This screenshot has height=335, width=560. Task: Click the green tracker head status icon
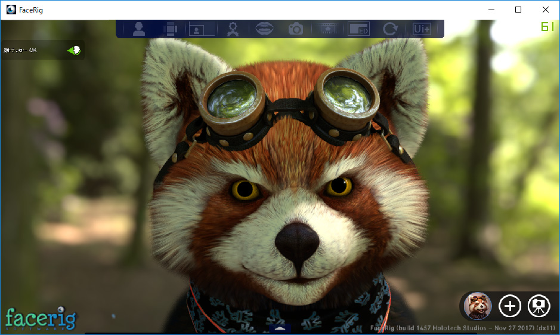[x=75, y=50]
